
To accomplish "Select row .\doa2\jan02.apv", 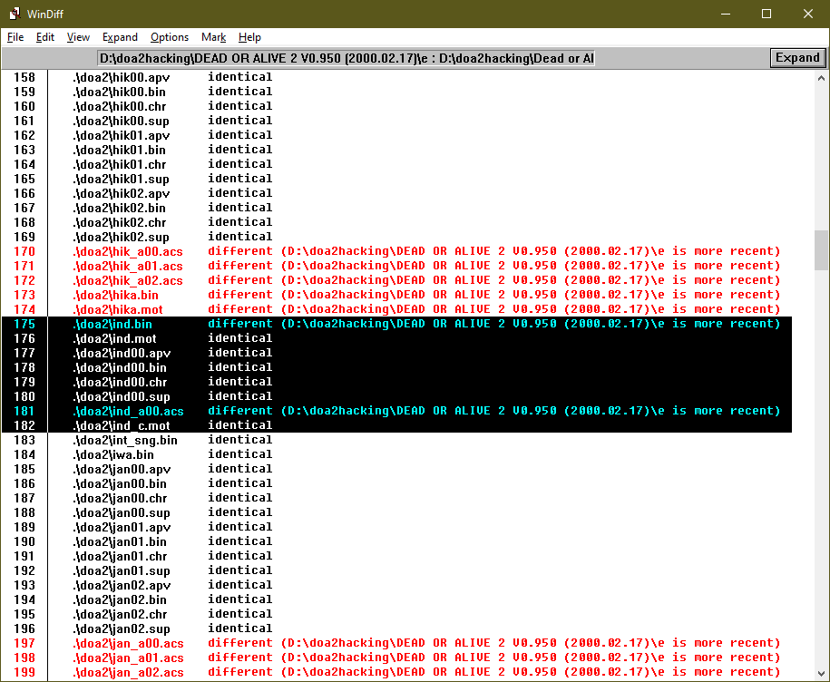I will pyautogui.click(x=396, y=585).
